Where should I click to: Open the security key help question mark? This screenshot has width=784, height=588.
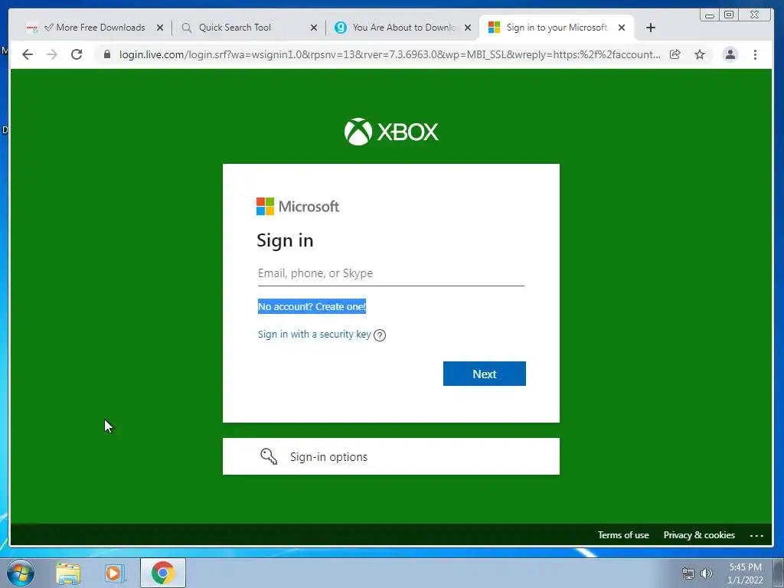pos(380,335)
